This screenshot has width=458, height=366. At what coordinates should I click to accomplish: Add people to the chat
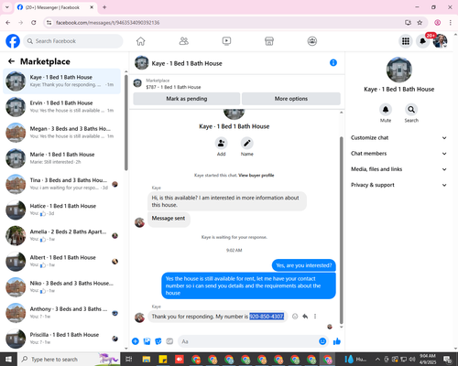pyautogui.click(x=221, y=143)
